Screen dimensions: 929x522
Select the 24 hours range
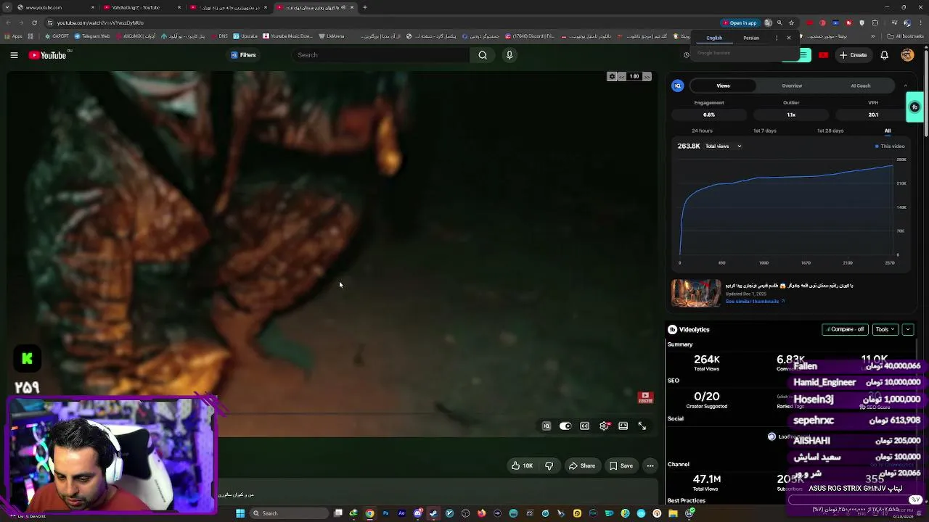(702, 130)
